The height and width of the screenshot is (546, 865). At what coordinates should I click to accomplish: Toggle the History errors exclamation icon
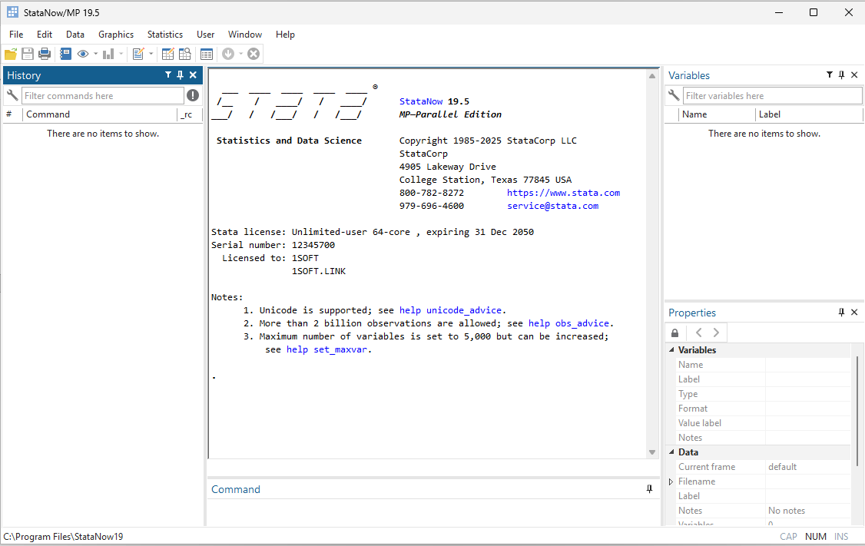coord(193,95)
